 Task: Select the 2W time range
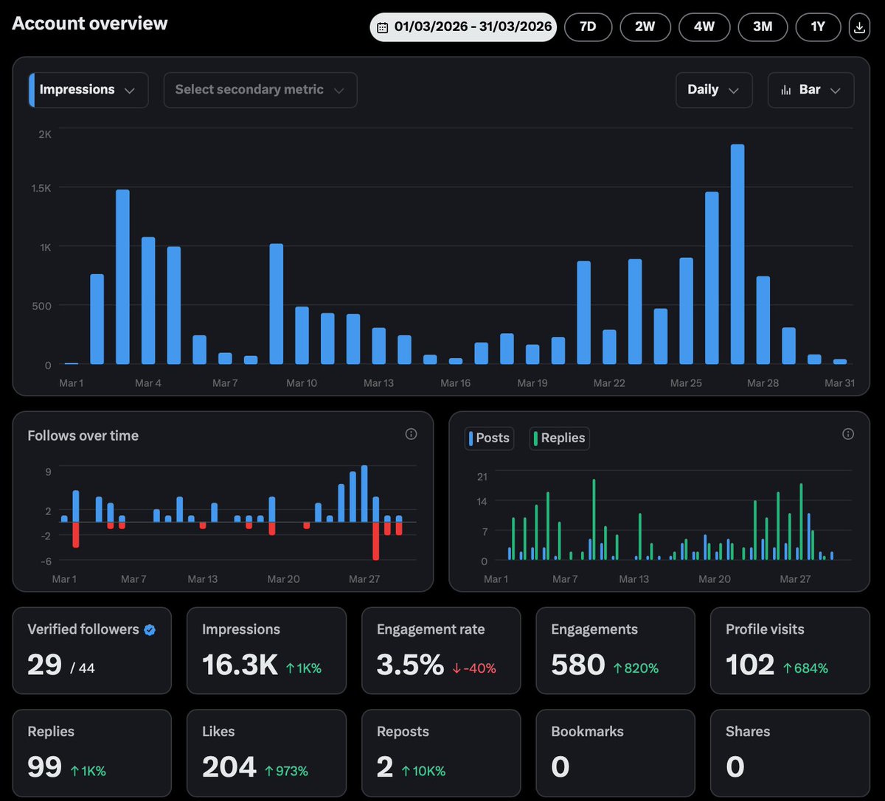point(645,27)
